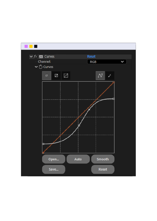Select the lower midtone curve control point
Screen dimensions: 157x221
coord(79,125)
